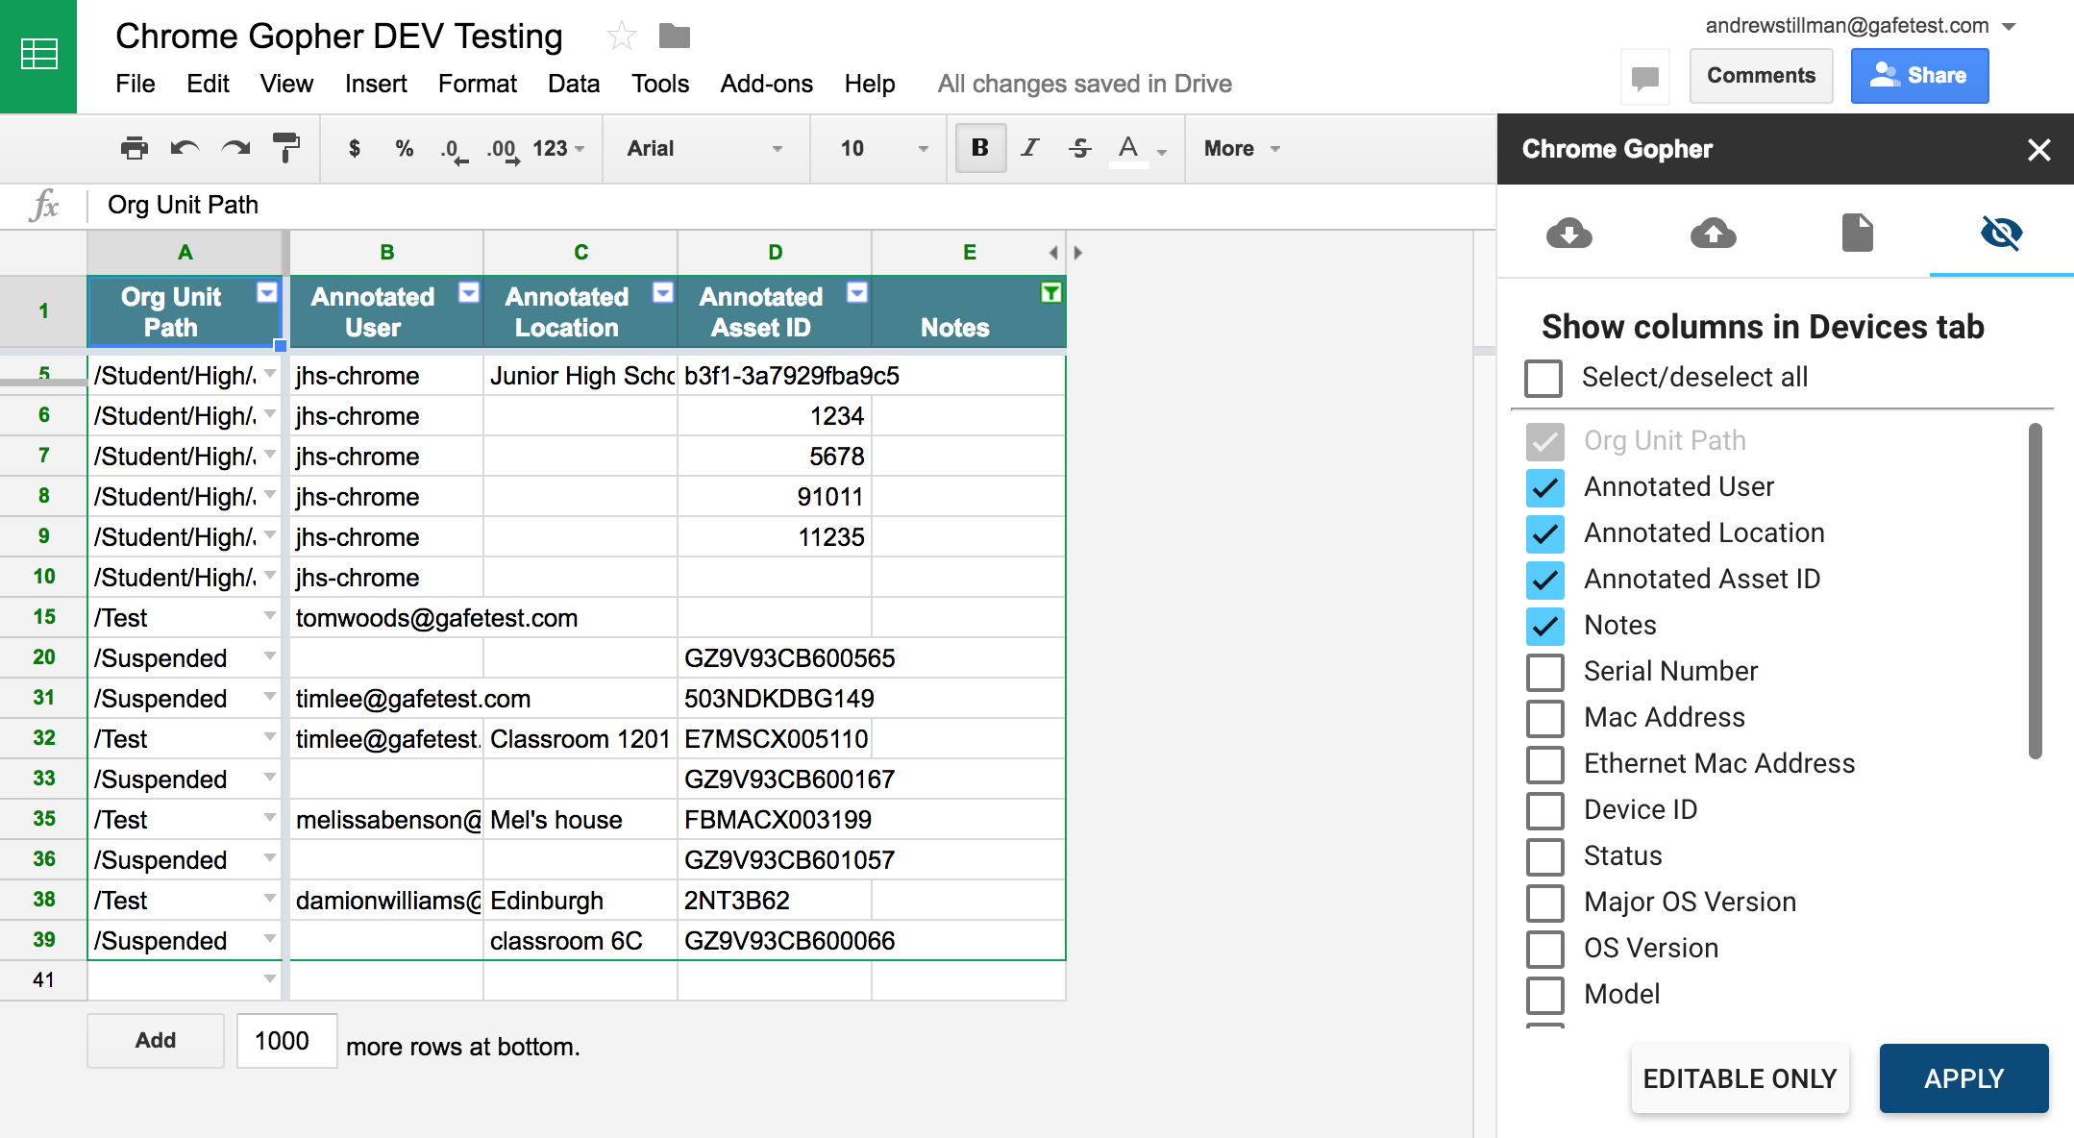Check the Serial Number column checkbox
The width and height of the screenshot is (2074, 1138).
(x=1544, y=672)
